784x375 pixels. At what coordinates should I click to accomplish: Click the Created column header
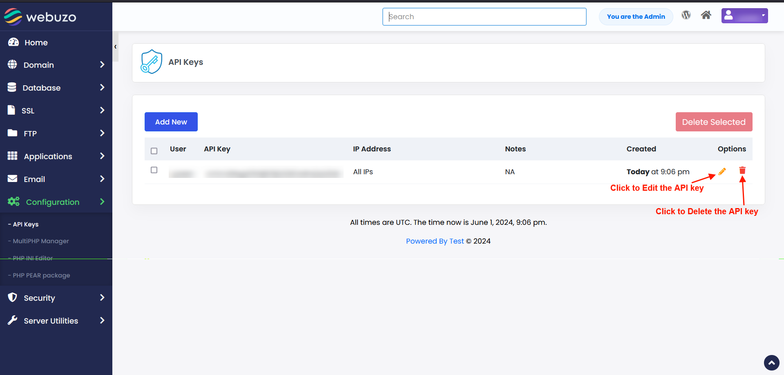(641, 149)
